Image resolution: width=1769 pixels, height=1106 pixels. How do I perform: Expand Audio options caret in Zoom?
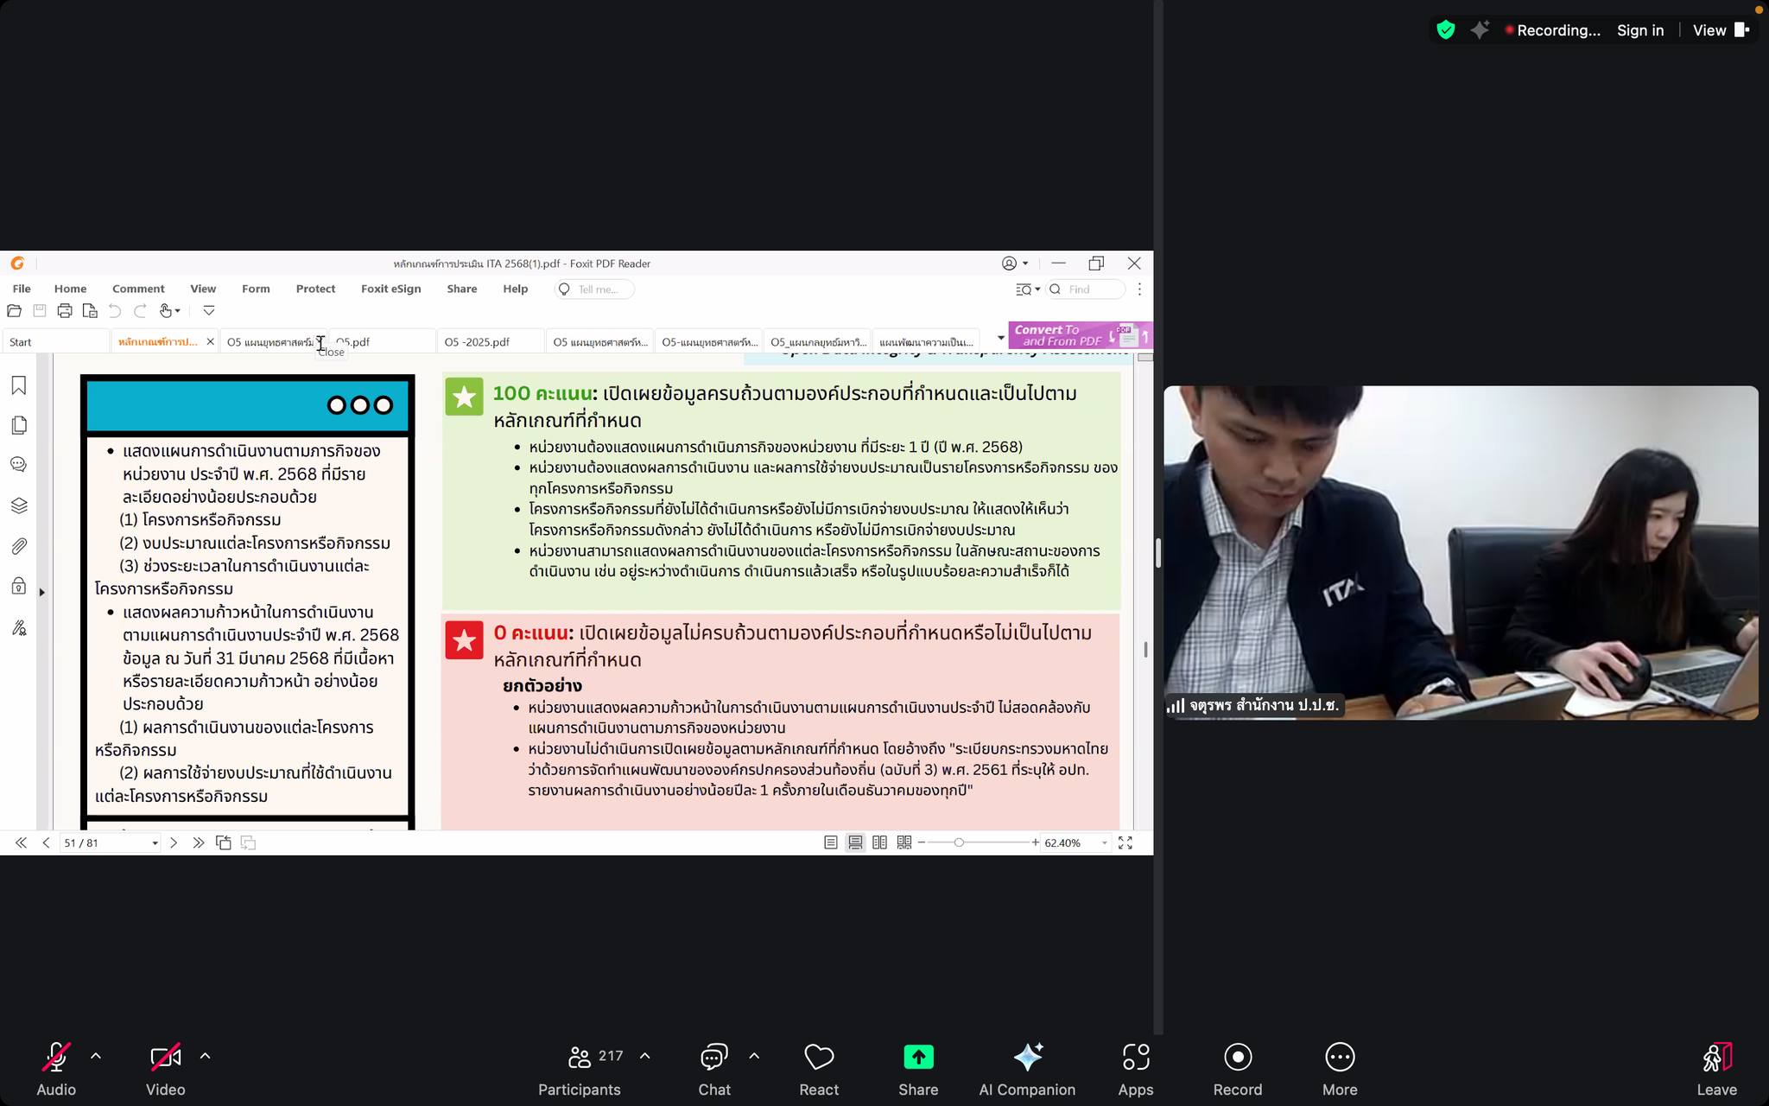(x=96, y=1056)
